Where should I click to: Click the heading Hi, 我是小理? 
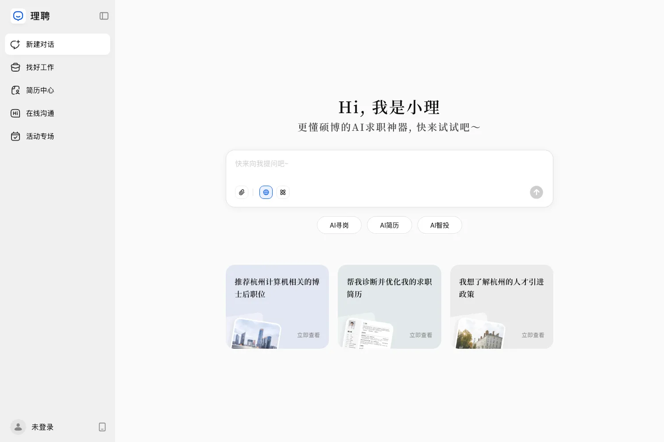[389, 107]
